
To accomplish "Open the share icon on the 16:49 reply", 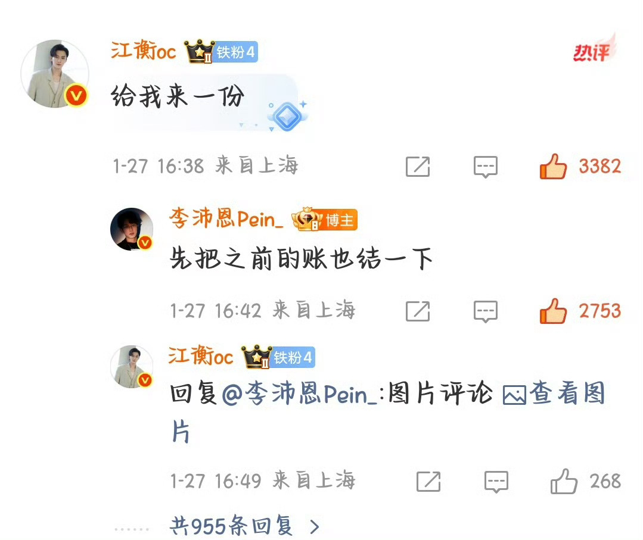I will pyautogui.click(x=428, y=482).
